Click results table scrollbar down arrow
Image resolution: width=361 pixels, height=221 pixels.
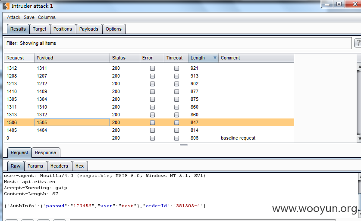pos(359,139)
